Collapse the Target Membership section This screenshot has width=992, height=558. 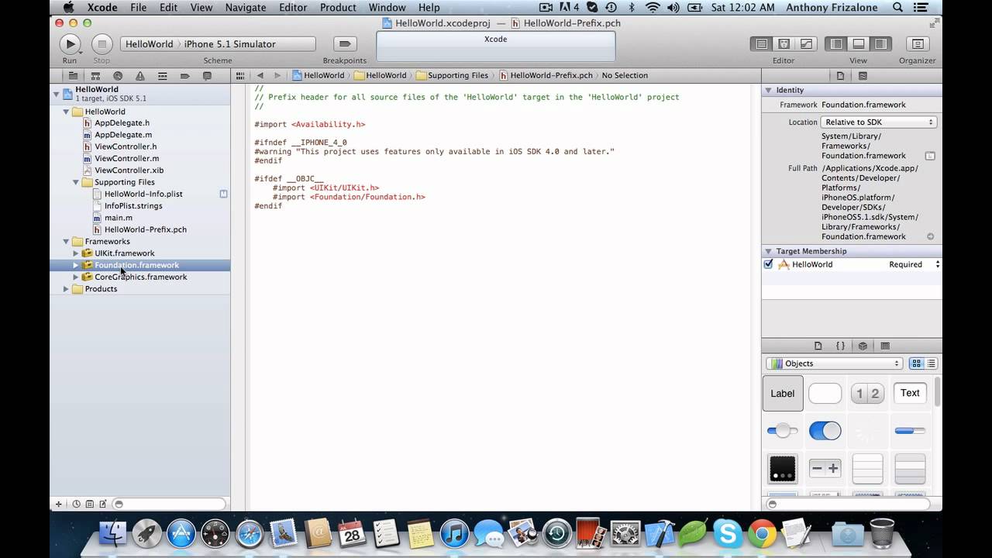pyautogui.click(x=769, y=251)
